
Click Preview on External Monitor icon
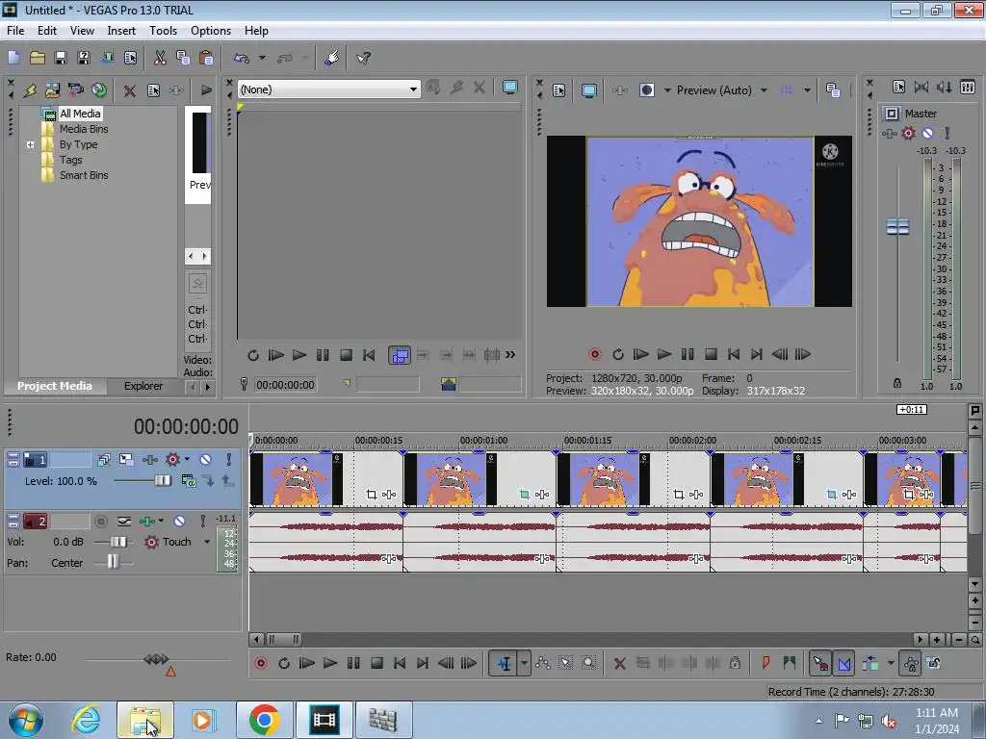click(x=588, y=90)
